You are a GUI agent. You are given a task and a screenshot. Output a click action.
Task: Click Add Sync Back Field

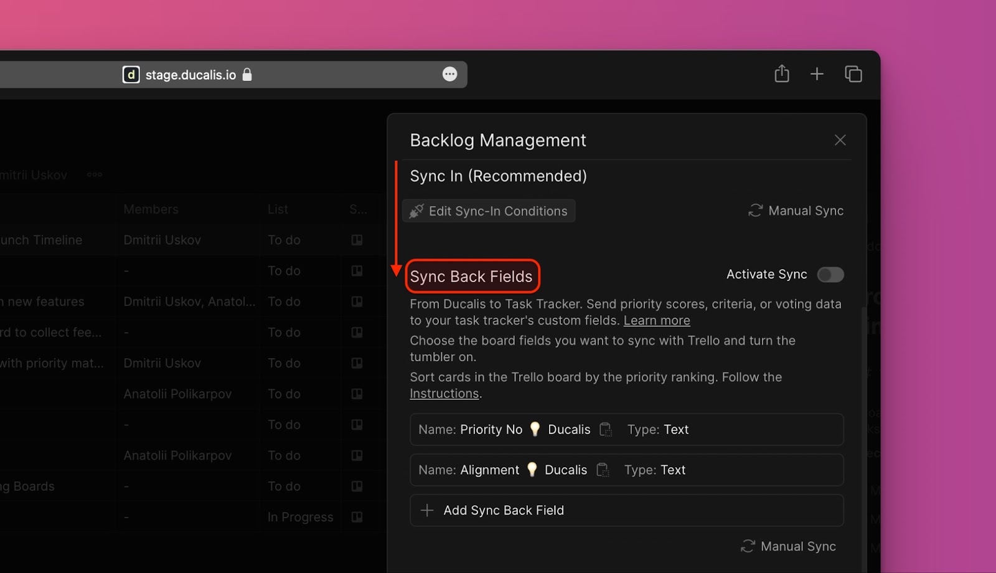point(503,511)
